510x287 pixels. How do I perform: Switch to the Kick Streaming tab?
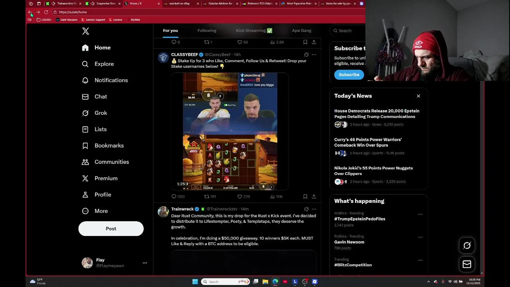click(x=254, y=31)
